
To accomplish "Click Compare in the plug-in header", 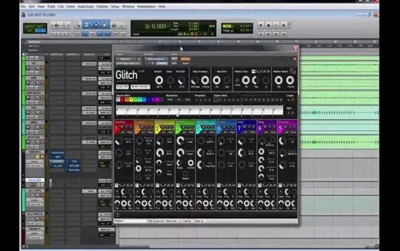I will 162,63.
